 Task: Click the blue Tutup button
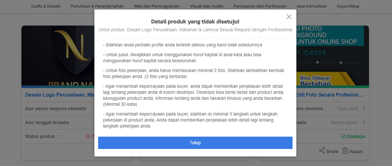tap(195, 143)
